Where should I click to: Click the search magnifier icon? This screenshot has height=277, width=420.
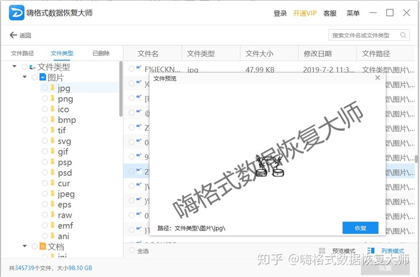click(403, 35)
